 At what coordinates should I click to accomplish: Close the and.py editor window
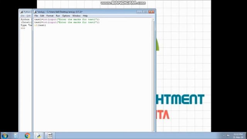coord(151,12)
